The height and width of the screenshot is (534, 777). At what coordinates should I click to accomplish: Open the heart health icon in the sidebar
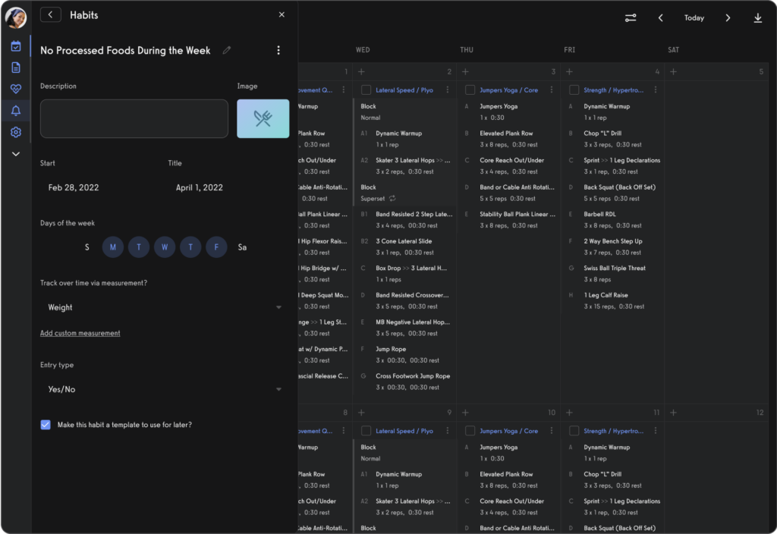(17, 89)
